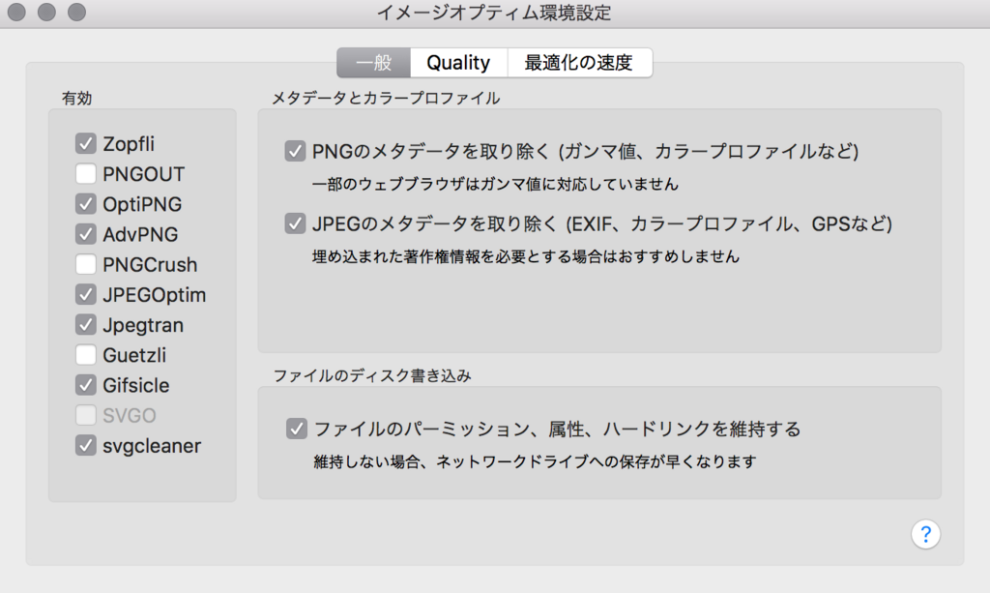This screenshot has height=593, width=990.
Task: Toggle the Jpegtran checkbox
Action: click(86, 325)
